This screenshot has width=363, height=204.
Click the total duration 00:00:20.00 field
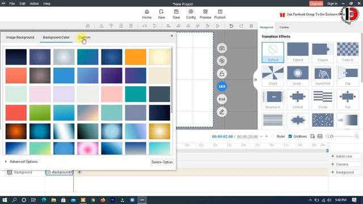[247, 137]
